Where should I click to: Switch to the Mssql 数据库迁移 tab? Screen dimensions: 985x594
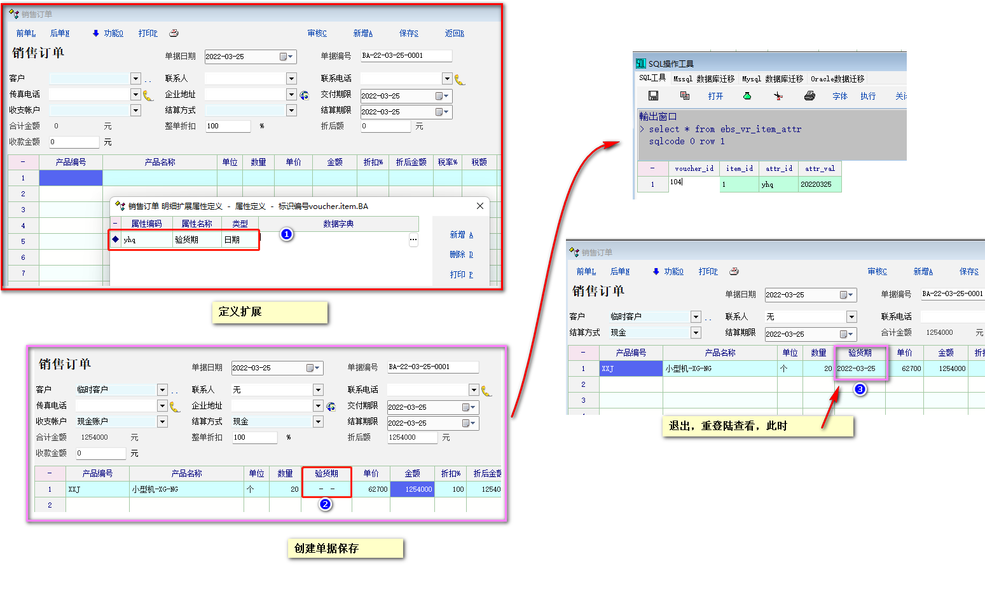(704, 79)
